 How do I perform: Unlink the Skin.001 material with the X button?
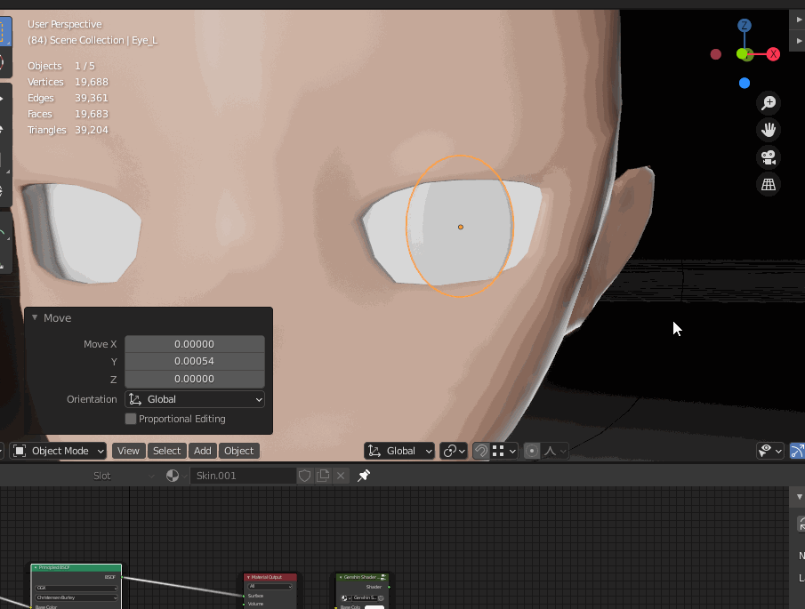[x=341, y=476]
